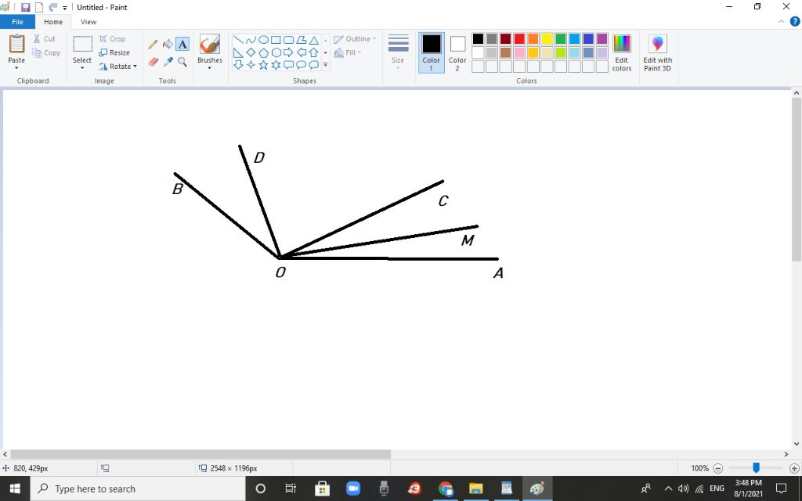Open the Quick Access Toolbar customize dropdown
The height and width of the screenshot is (501, 802).
[65, 8]
